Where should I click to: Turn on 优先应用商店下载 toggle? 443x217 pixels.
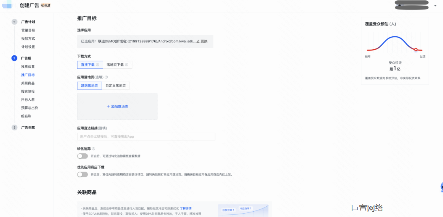82,174
